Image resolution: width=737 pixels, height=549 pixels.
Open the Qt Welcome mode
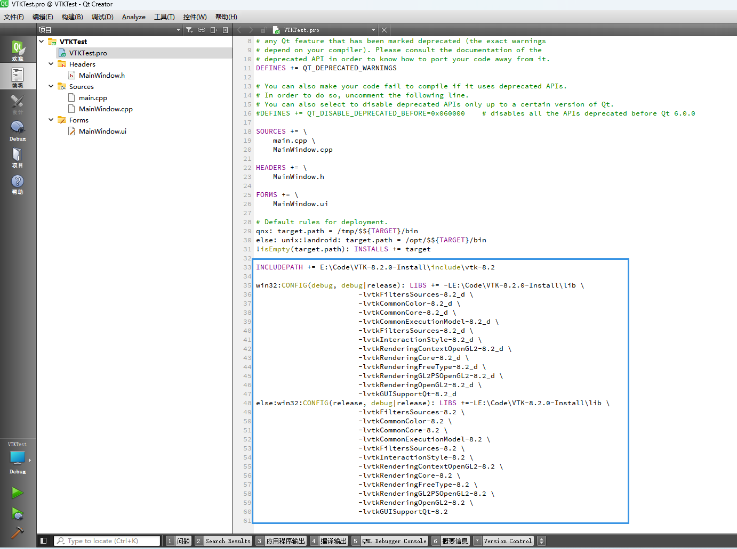click(18, 50)
